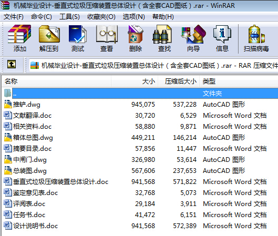Click the archive path address field

(153, 66)
